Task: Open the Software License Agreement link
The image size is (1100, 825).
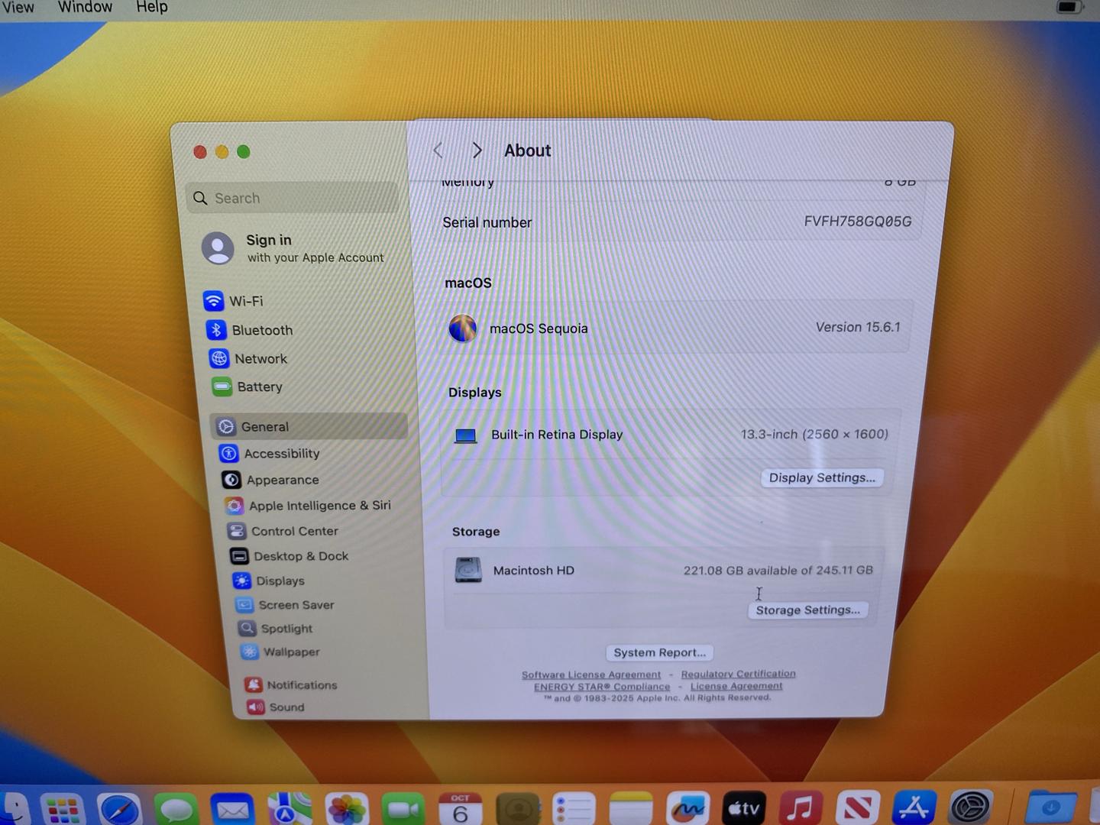Action: pos(591,675)
